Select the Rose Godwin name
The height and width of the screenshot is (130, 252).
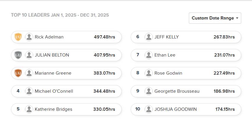coord(168,73)
